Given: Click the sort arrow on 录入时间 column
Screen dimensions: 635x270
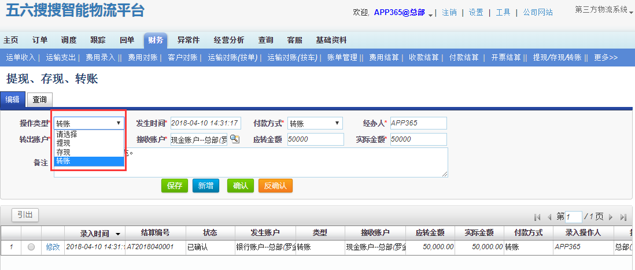Looking at the screenshot, I should [x=119, y=234].
